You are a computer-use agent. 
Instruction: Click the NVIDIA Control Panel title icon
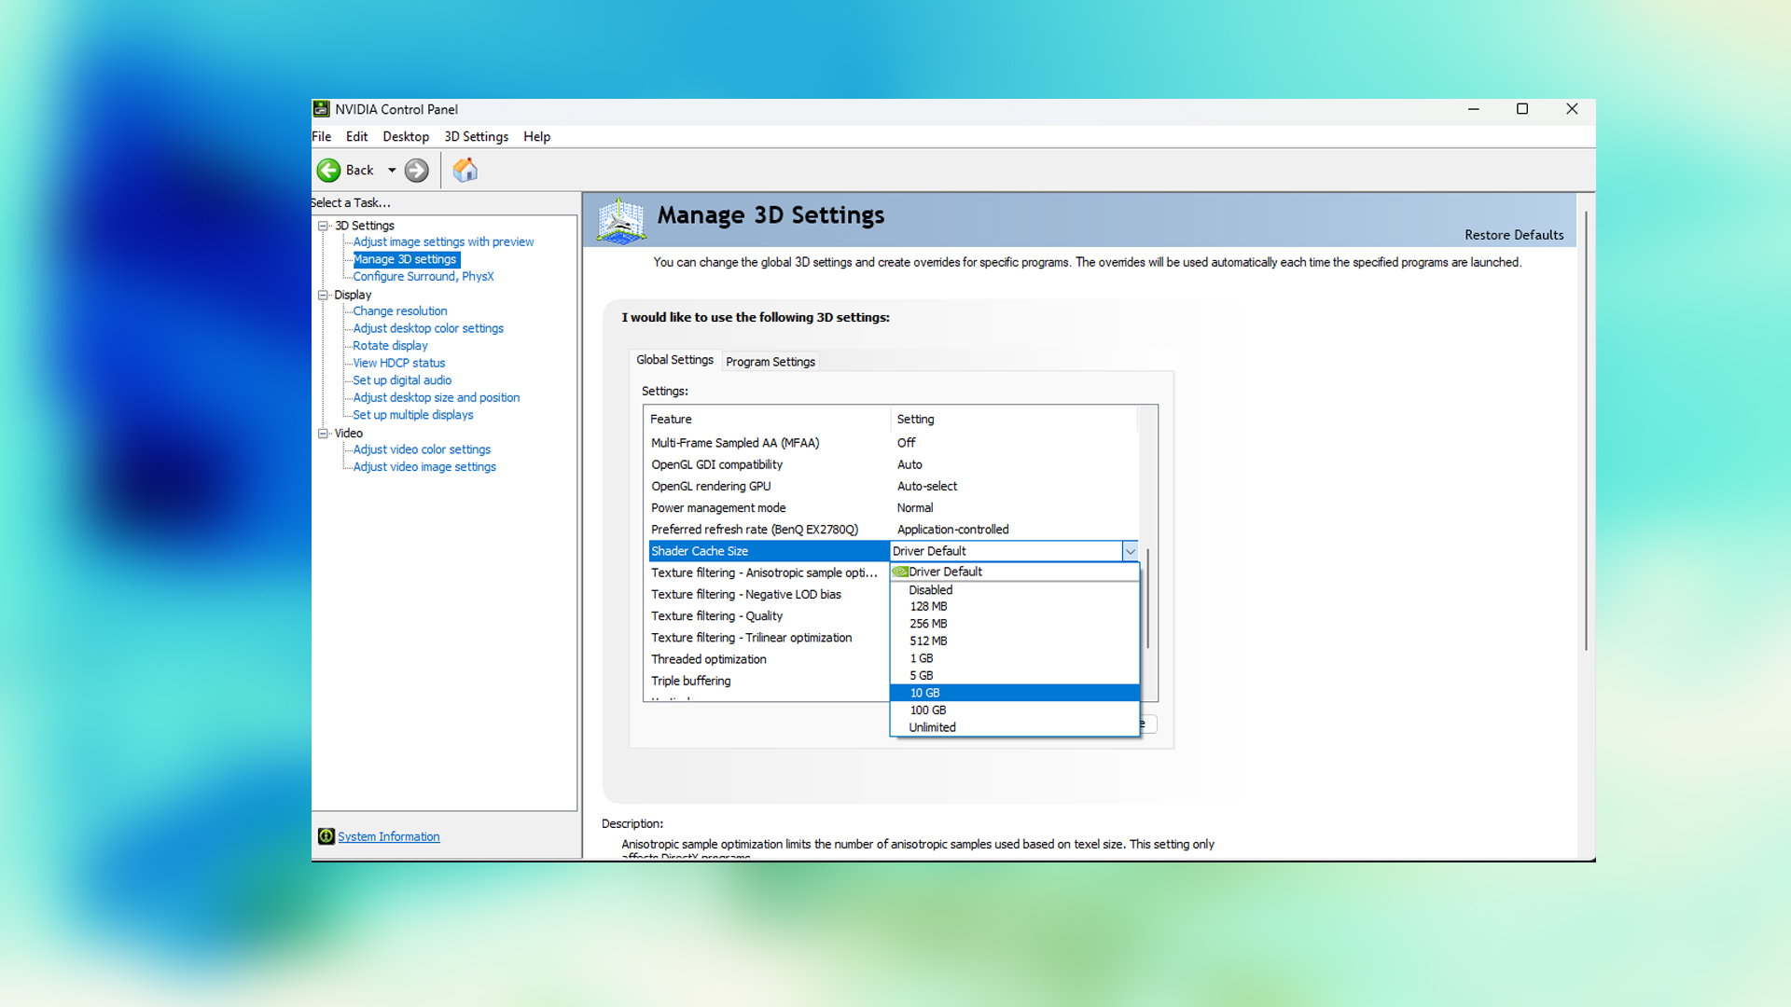pyautogui.click(x=321, y=109)
